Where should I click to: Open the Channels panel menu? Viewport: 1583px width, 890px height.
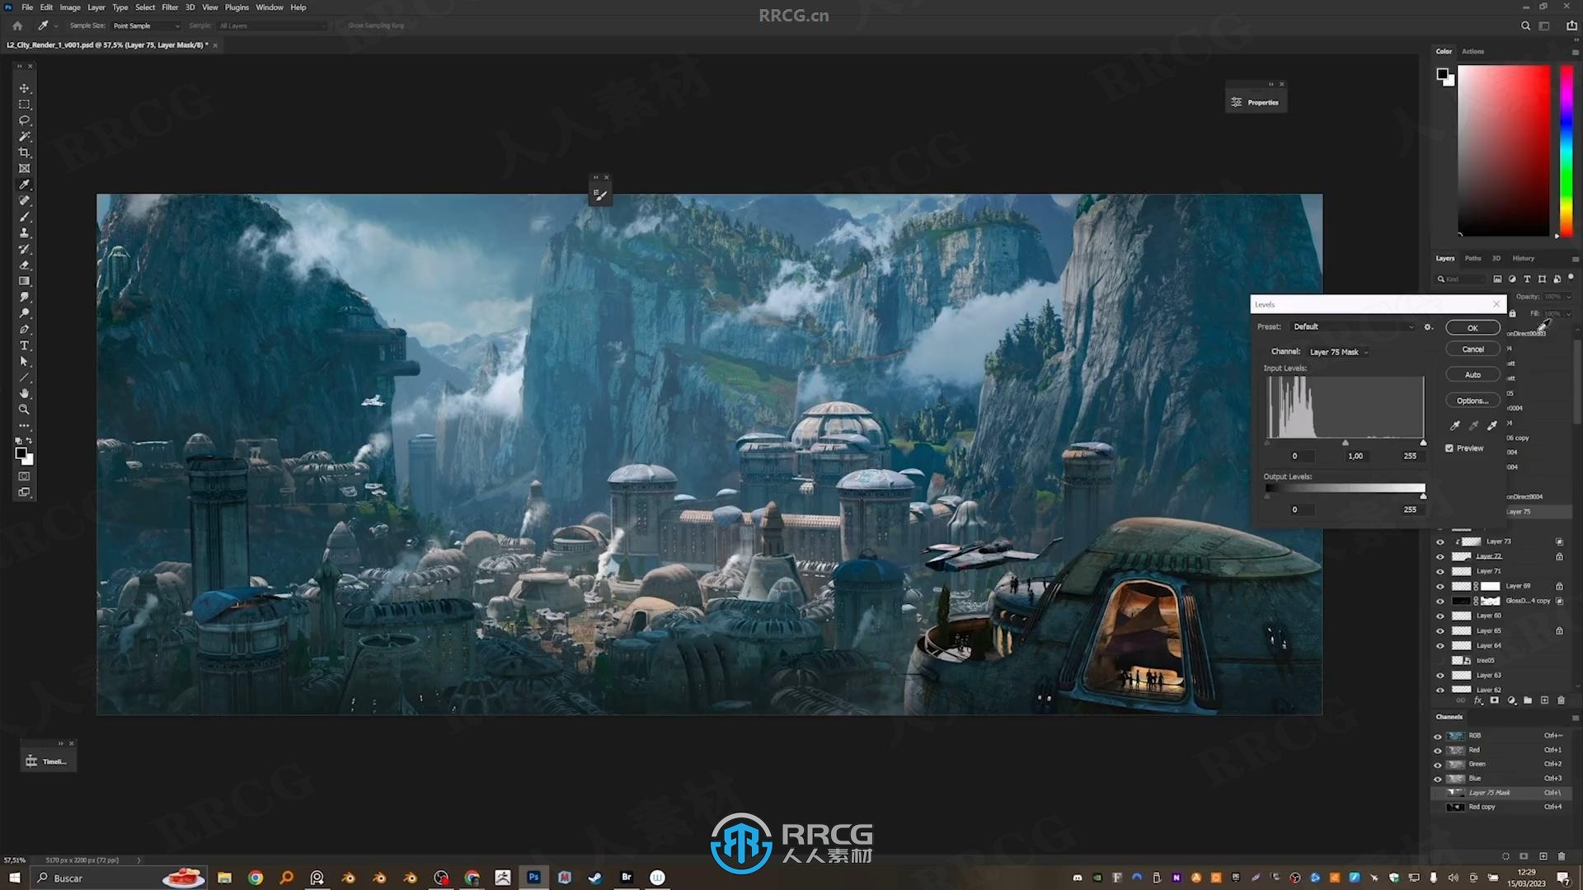[1575, 718]
